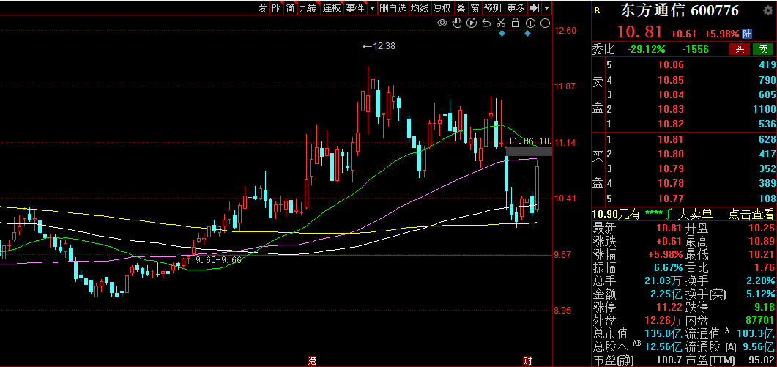This screenshot has width=777, height=367.
Task: Click the 点击查看 large order link
Action: click(751, 214)
